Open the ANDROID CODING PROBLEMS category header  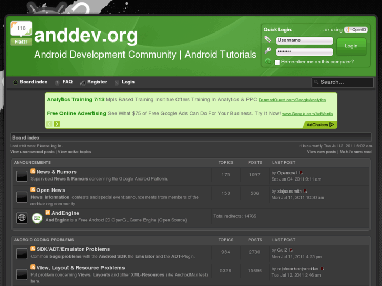[44, 240]
